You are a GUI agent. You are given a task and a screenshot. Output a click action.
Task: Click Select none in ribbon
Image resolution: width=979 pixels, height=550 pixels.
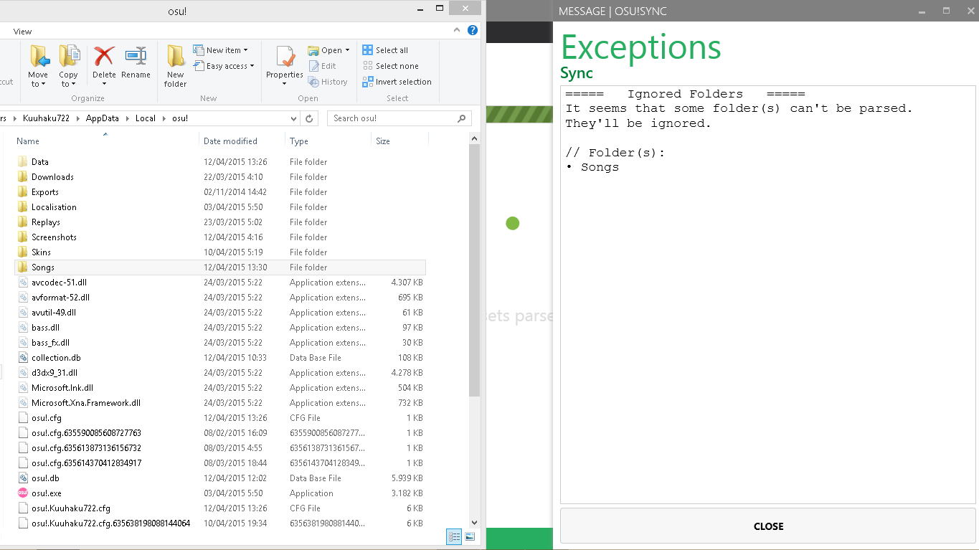click(391, 66)
